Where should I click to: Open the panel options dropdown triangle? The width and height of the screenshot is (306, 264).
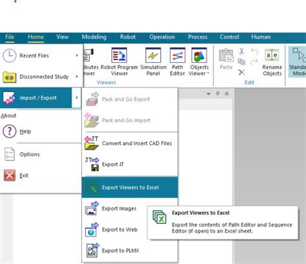pos(209,94)
